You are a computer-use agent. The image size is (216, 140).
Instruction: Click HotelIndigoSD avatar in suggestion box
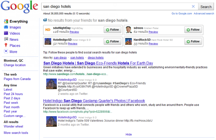(48, 41)
